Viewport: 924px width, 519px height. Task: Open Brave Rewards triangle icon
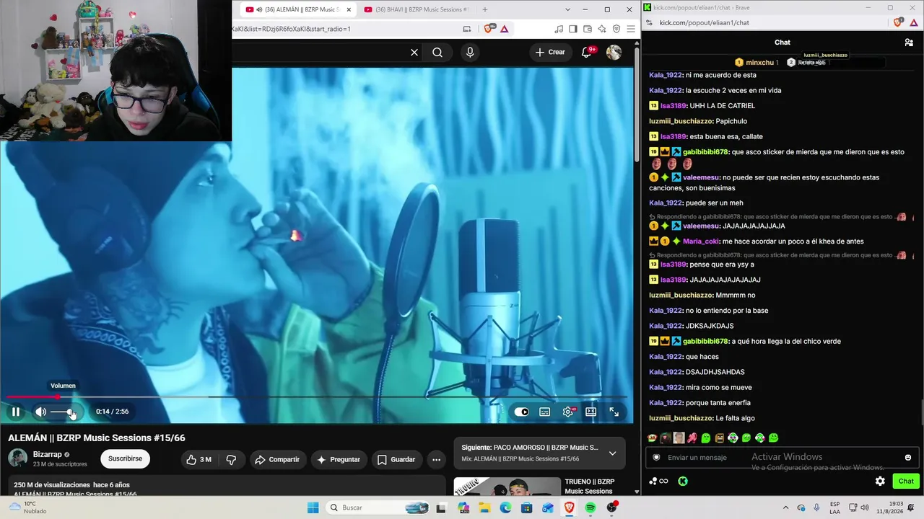(x=504, y=29)
